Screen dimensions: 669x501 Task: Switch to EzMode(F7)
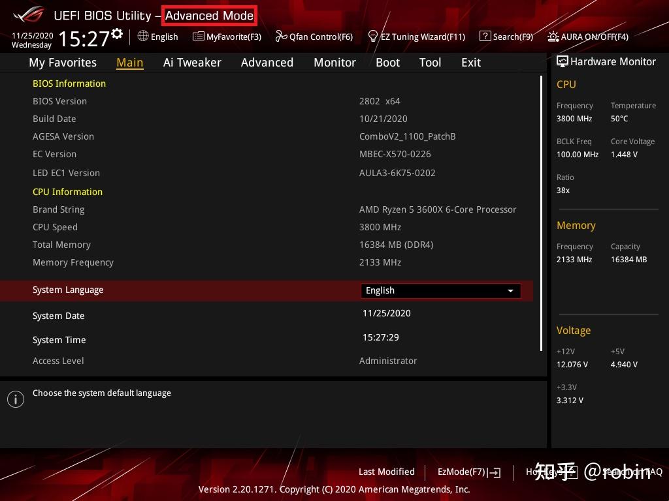[x=469, y=472]
